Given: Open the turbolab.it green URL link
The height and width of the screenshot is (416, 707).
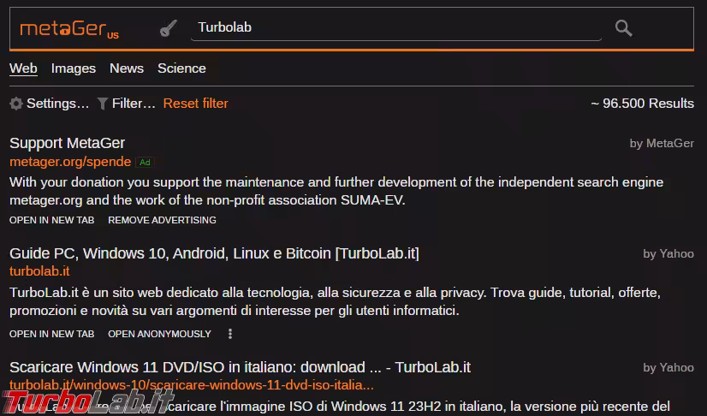Looking at the screenshot, I should 39,271.
